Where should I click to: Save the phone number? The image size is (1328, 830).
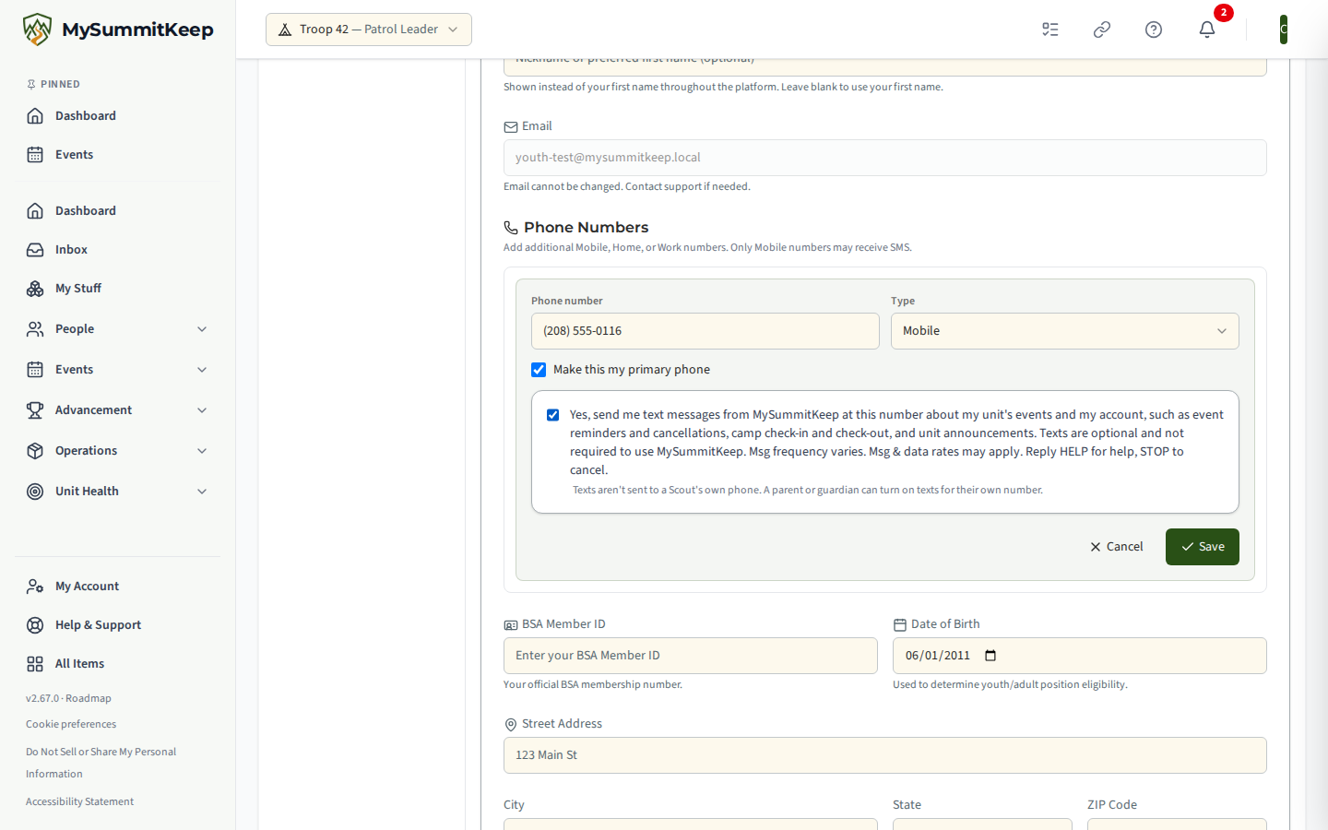tap(1203, 547)
